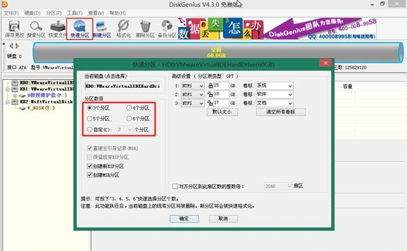The height and width of the screenshot is (251, 407).
Task: Select the 5 partitions (5个分区) radio button
Action: click(x=89, y=119)
